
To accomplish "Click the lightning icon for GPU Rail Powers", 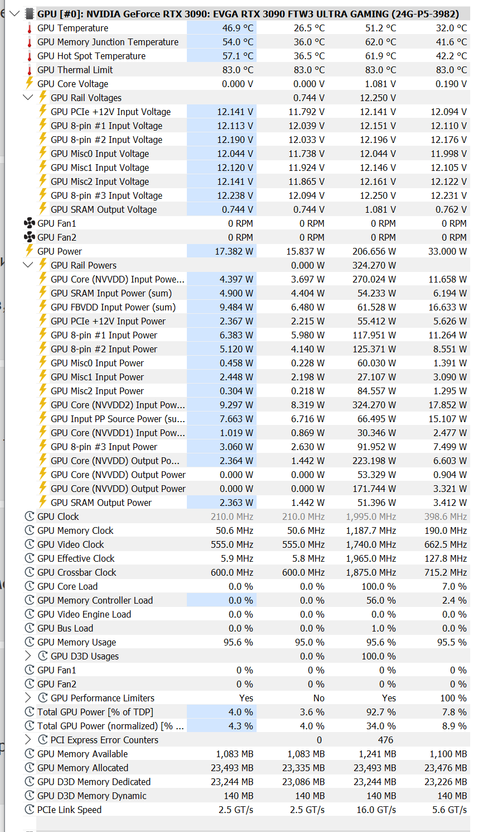I will 43,264.
